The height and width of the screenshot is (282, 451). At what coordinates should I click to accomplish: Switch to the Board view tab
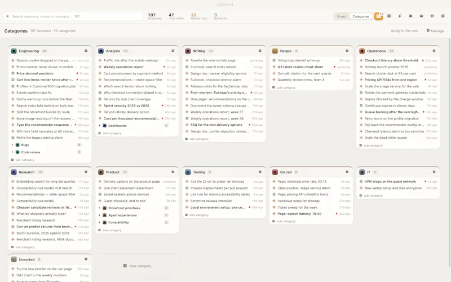pos(342,16)
